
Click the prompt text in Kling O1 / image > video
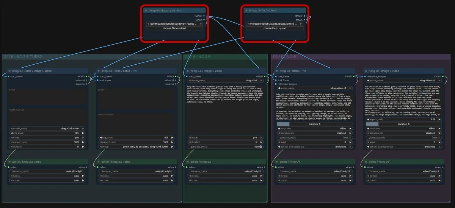[405, 100]
